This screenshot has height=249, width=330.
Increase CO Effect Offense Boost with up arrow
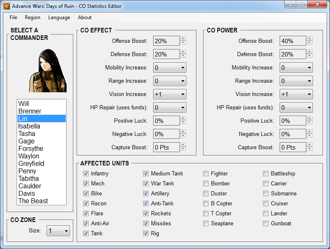click(x=183, y=39)
